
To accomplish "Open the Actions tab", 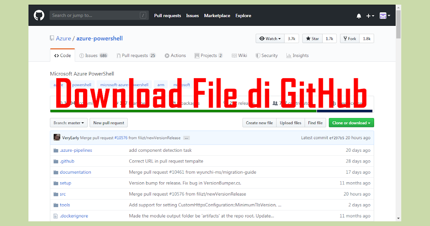I will (x=175, y=56).
